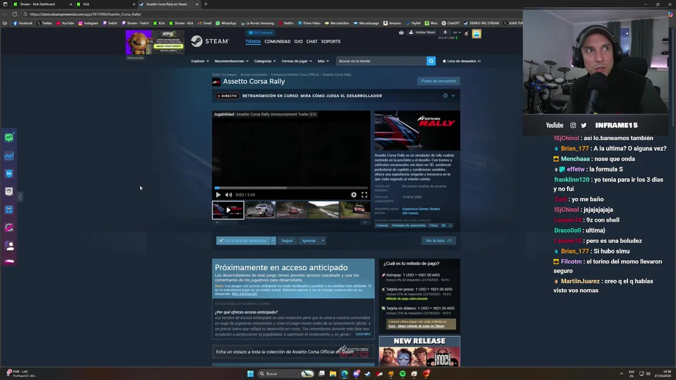Open the shopping cart icon in Steam header
Screen dimensions: 676x380
[401, 32]
